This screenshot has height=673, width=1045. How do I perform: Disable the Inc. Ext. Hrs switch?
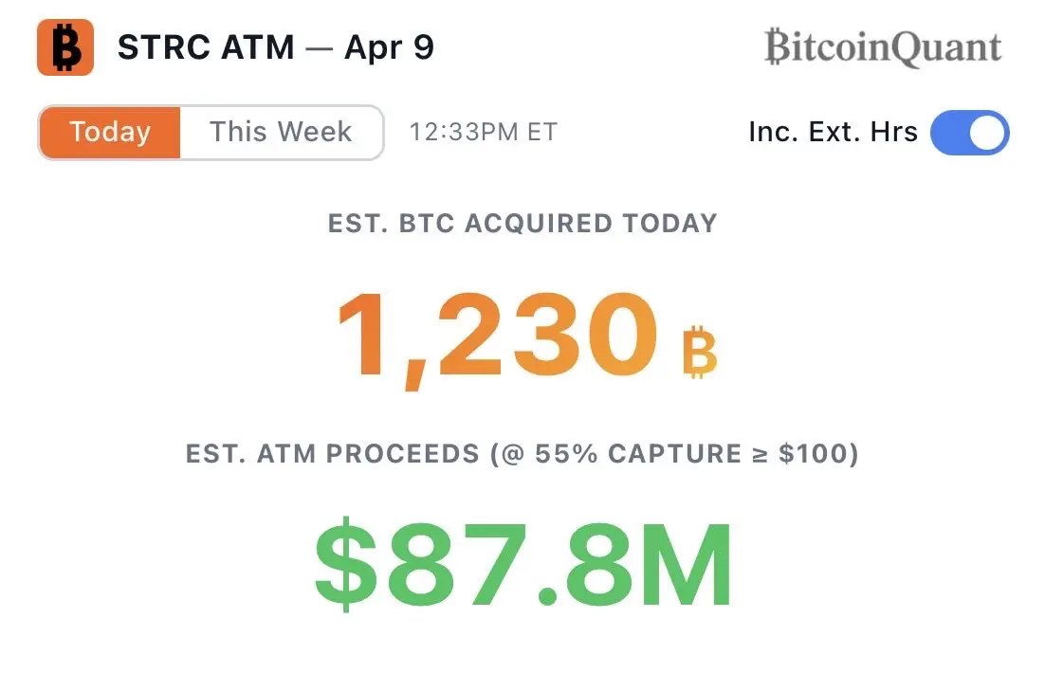coord(969,133)
